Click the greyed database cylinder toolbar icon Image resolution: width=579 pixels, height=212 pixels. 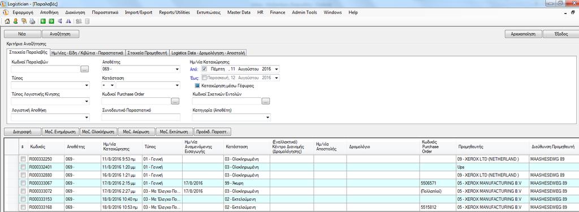[x=87, y=21]
